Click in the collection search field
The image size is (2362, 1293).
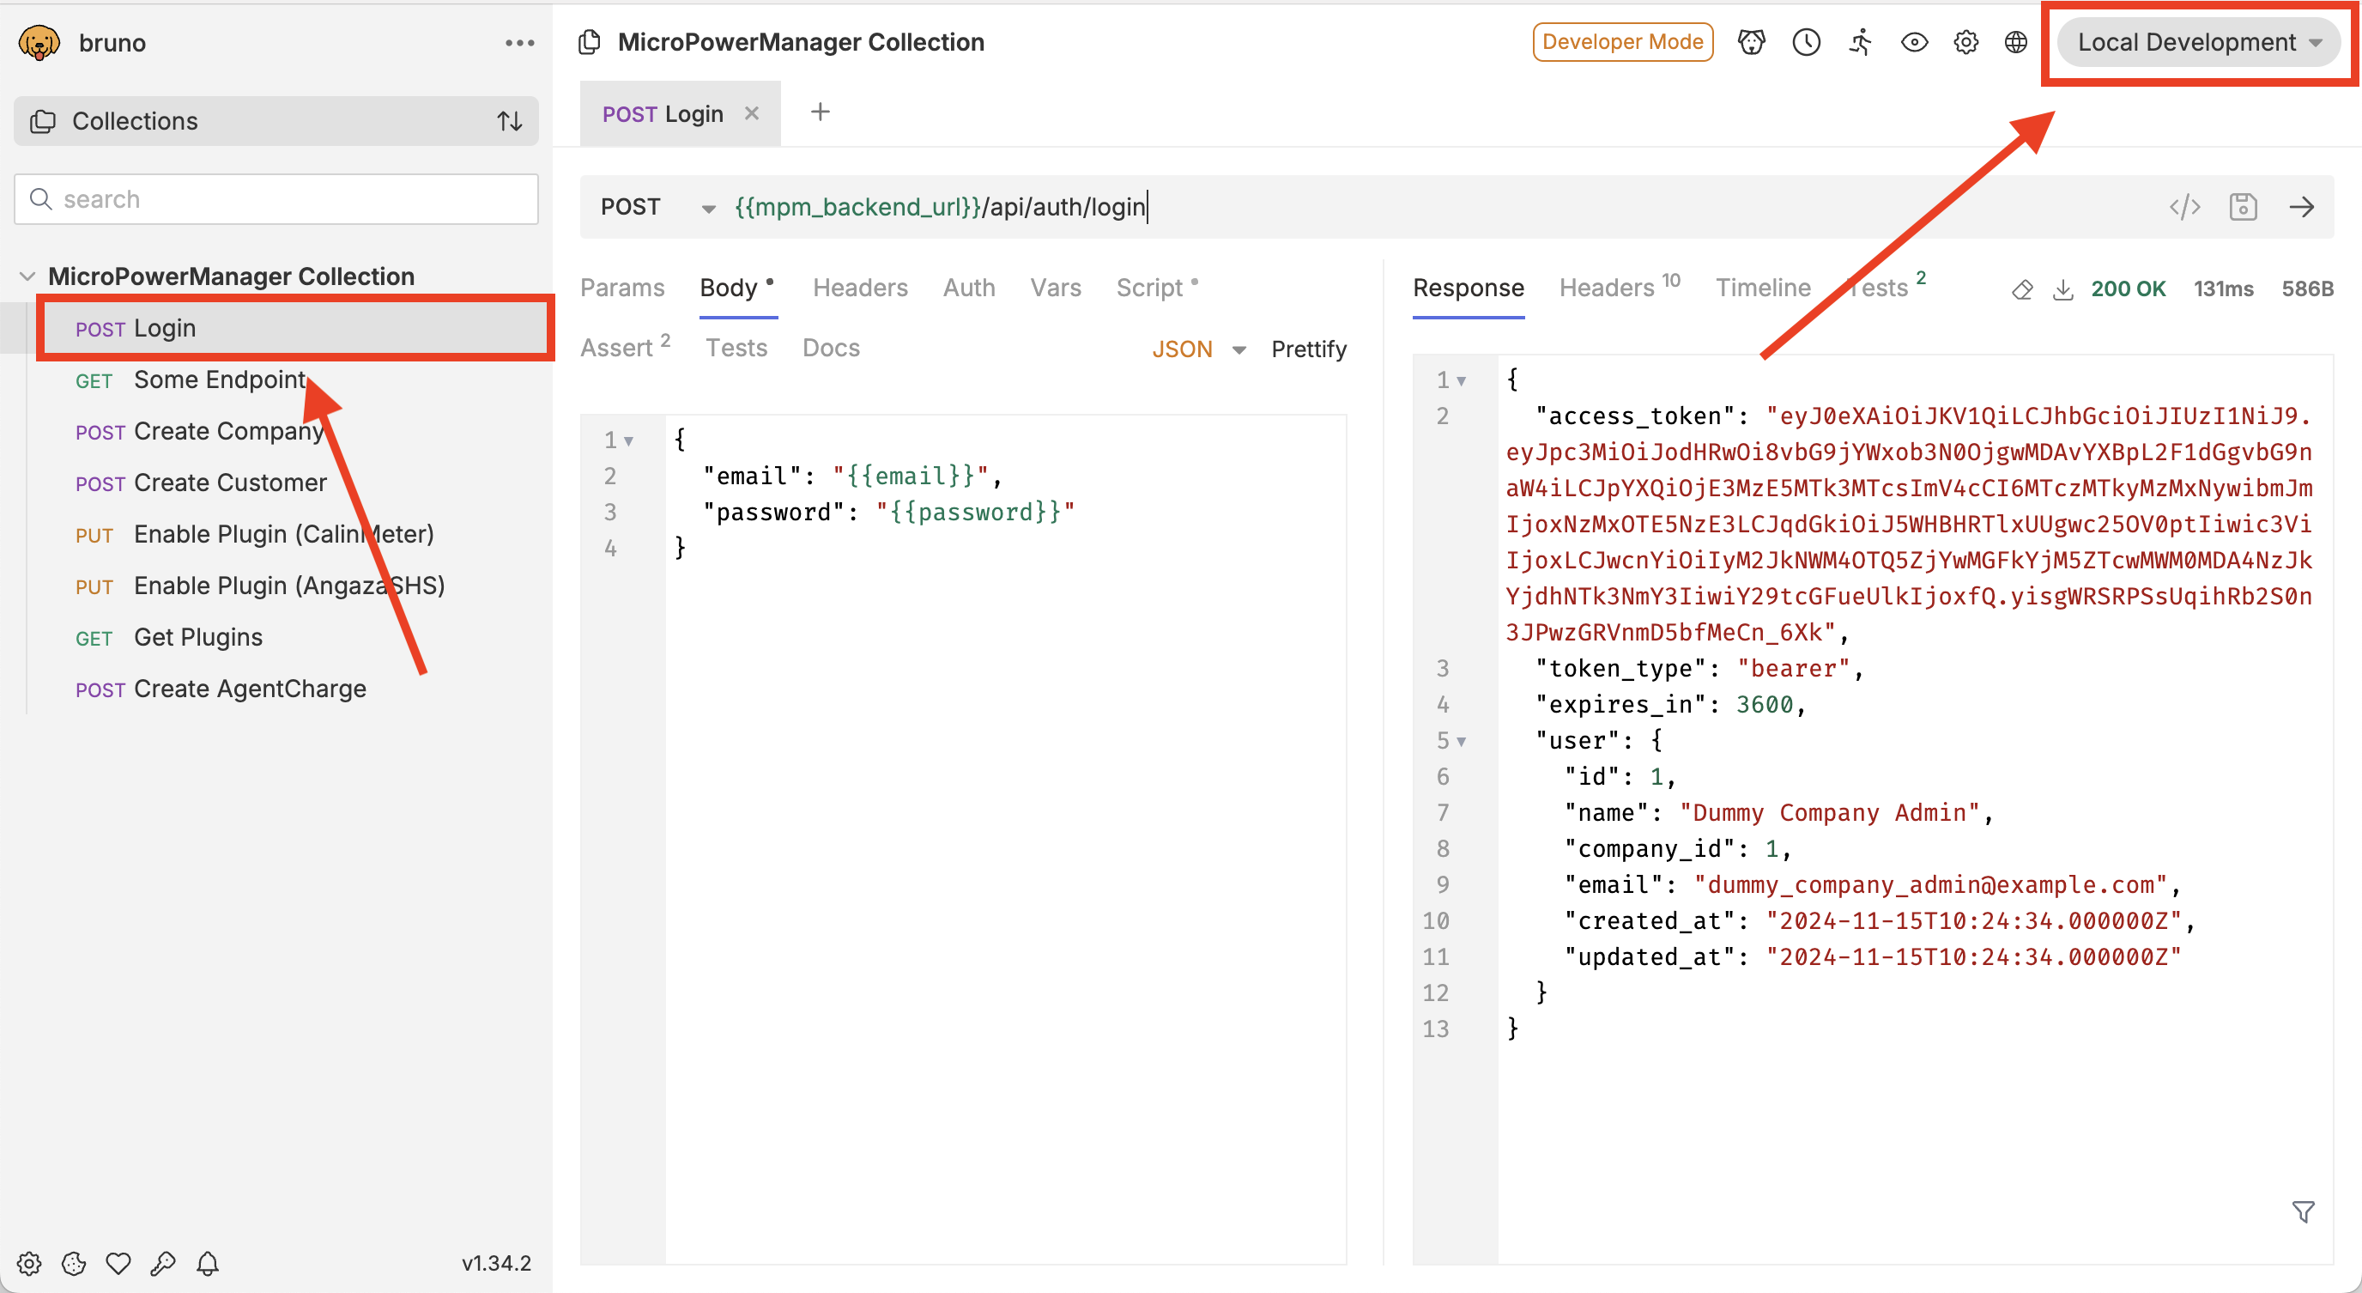click(276, 199)
